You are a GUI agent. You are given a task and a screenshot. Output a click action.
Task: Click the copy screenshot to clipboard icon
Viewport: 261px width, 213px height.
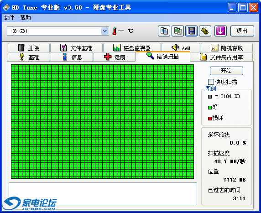point(178,31)
